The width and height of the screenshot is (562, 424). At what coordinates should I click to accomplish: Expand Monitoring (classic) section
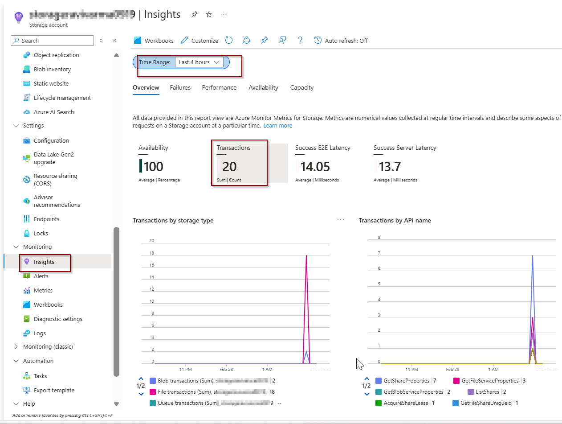pos(16,347)
